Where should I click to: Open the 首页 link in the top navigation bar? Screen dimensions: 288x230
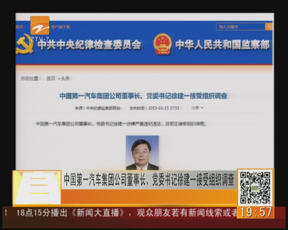(x=20, y=27)
